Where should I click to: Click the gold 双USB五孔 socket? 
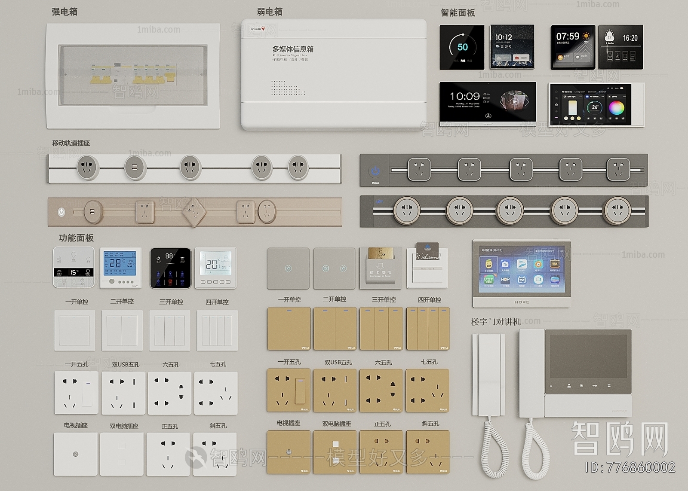(335, 390)
